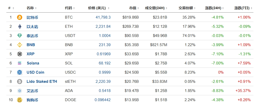Click Solana price 68.192

pyautogui.click(x=105, y=63)
